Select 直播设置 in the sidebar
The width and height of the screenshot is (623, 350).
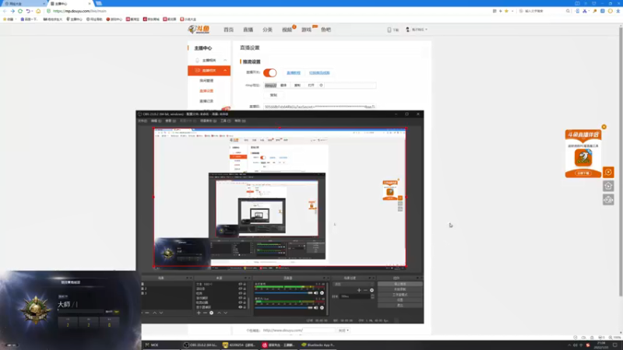(x=206, y=91)
